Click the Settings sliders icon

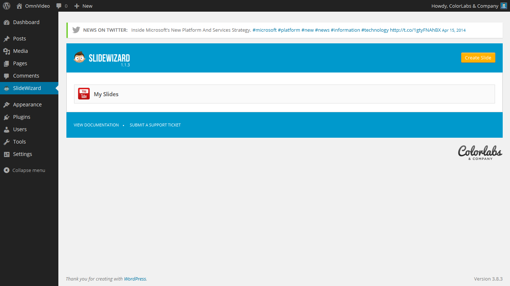pyautogui.click(x=7, y=154)
